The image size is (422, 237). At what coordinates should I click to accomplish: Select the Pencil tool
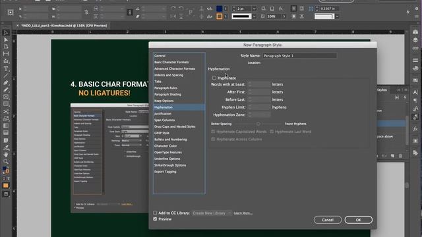[6, 90]
